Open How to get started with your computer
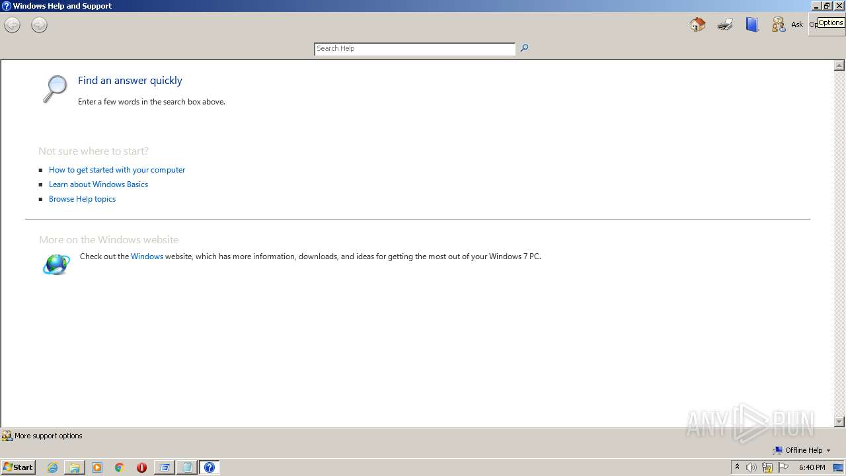The height and width of the screenshot is (476, 846). (x=117, y=170)
